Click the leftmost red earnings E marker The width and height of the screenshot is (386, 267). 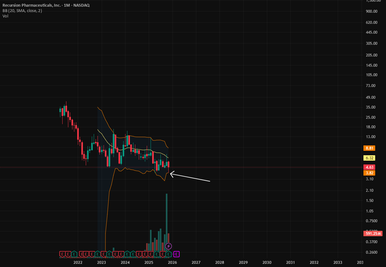pos(62,254)
